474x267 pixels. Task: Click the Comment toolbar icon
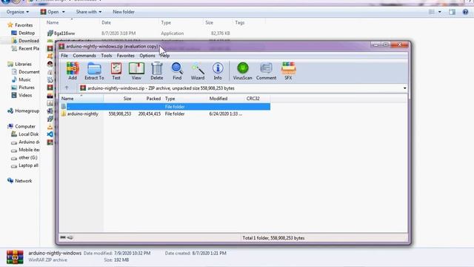click(266, 71)
